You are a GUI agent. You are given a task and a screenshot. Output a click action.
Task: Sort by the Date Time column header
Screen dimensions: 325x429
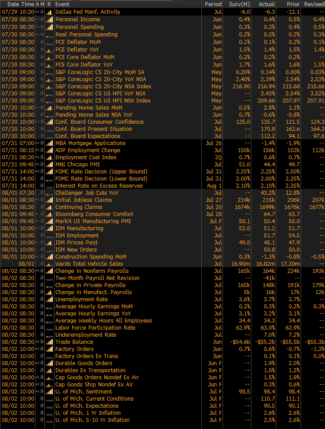tap(18, 4)
